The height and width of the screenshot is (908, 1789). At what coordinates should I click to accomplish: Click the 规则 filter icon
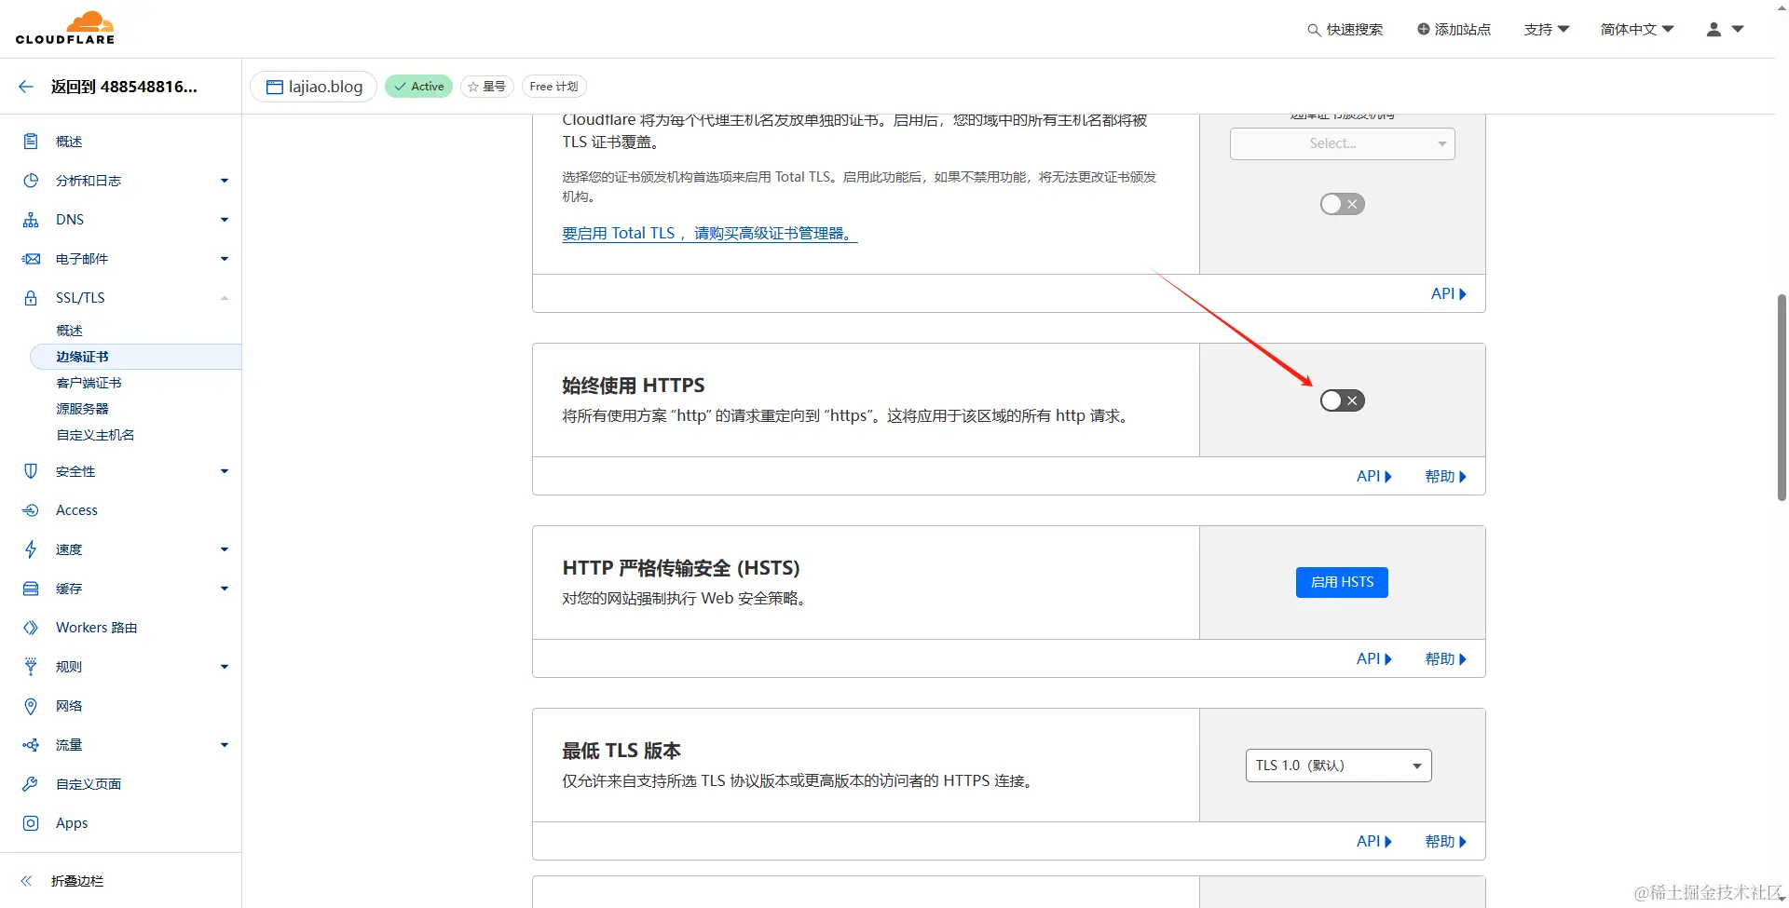31,667
